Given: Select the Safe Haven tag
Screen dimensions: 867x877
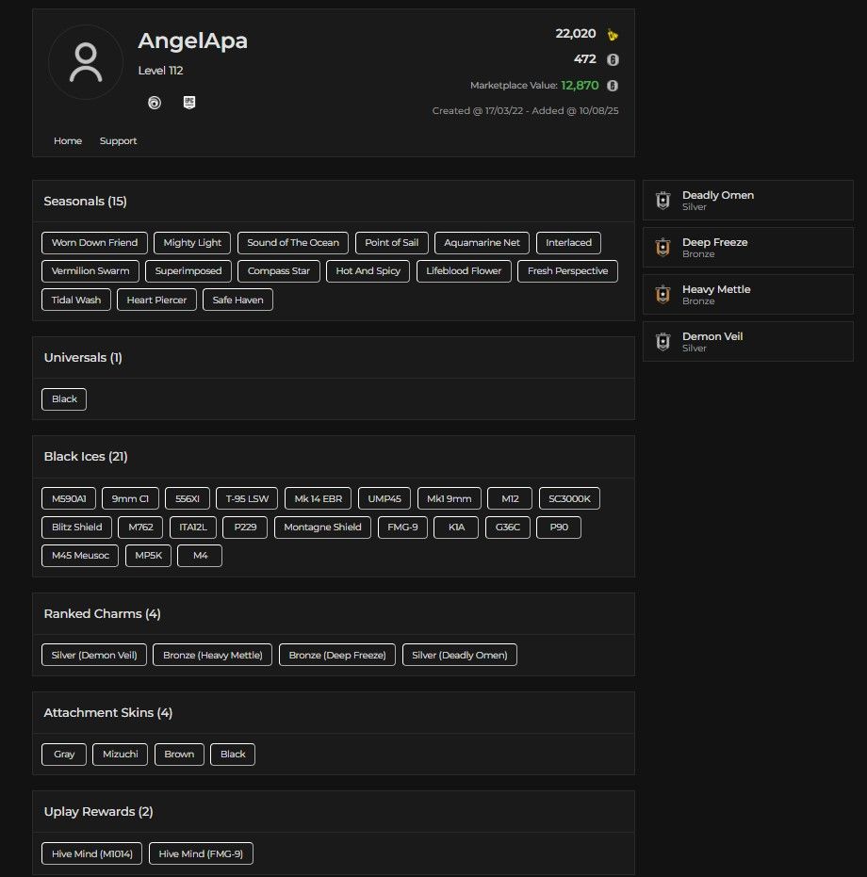Looking at the screenshot, I should click(x=237, y=300).
